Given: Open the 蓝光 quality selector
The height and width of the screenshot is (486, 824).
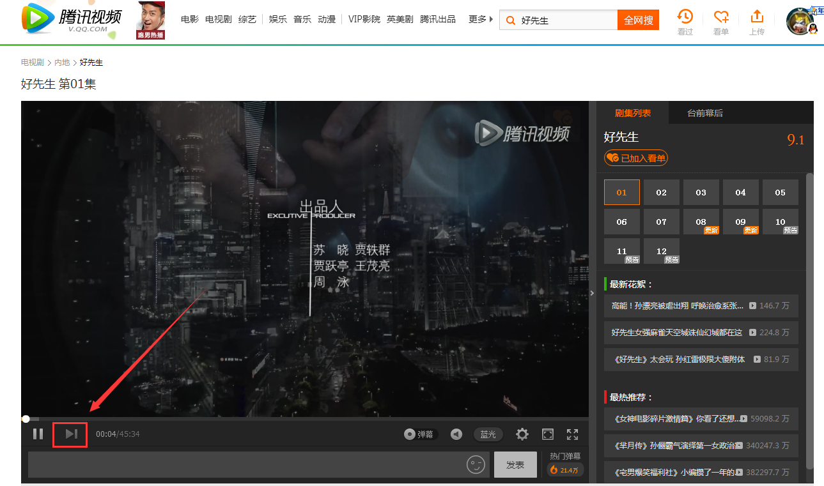Looking at the screenshot, I should (x=488, y=434).
